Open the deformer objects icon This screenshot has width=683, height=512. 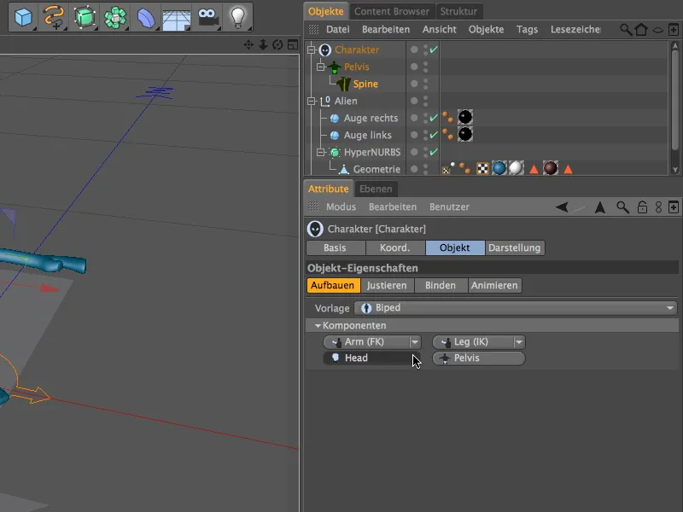pyautogui.click(x=145, y=17)
